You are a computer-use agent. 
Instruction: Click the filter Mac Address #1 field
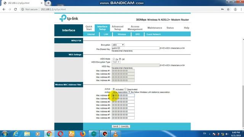click(x=123, y=96)
